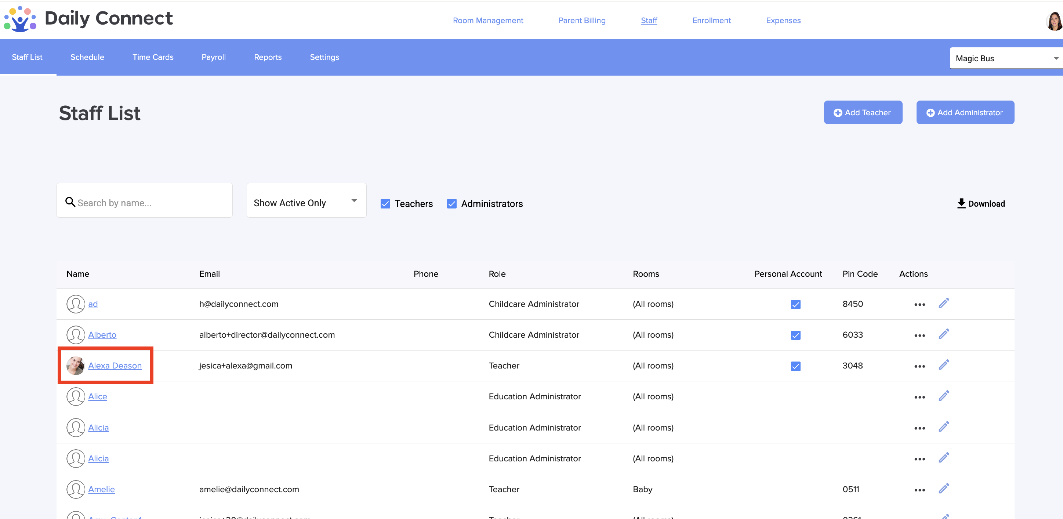The height and width of the screenshot is (519, 1063).
Task: Click the Daily Connect logo
Action: (88, 19)
